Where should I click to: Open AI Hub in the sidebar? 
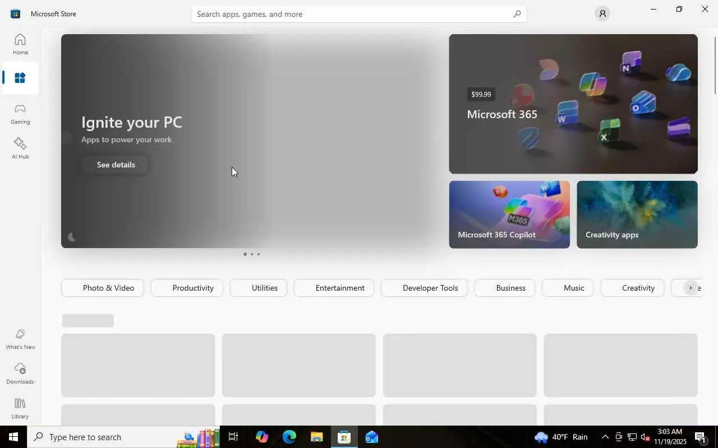(20, 148)
